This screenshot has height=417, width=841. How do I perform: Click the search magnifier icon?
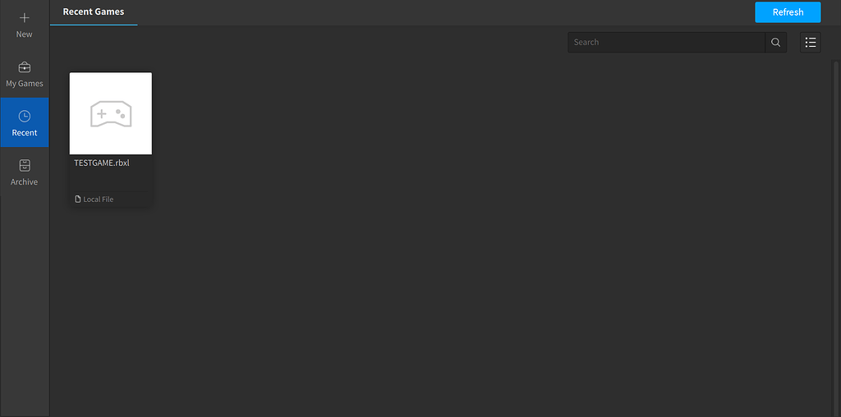[x=775, y=43]
